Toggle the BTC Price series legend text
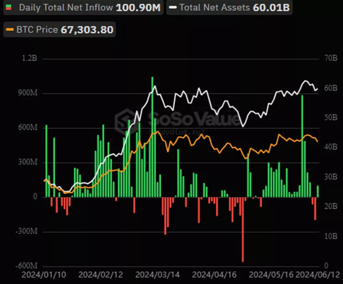The width and height of the screenshot is (343, 284). [37, 30]
